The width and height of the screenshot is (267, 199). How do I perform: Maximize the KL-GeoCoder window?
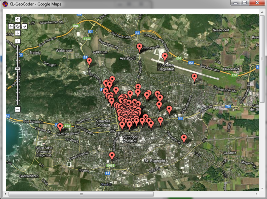[x=244, y=3]
